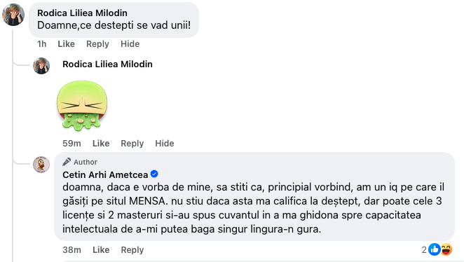Open the Cetin Arhi Ametcea name link

tap(105, 174)
